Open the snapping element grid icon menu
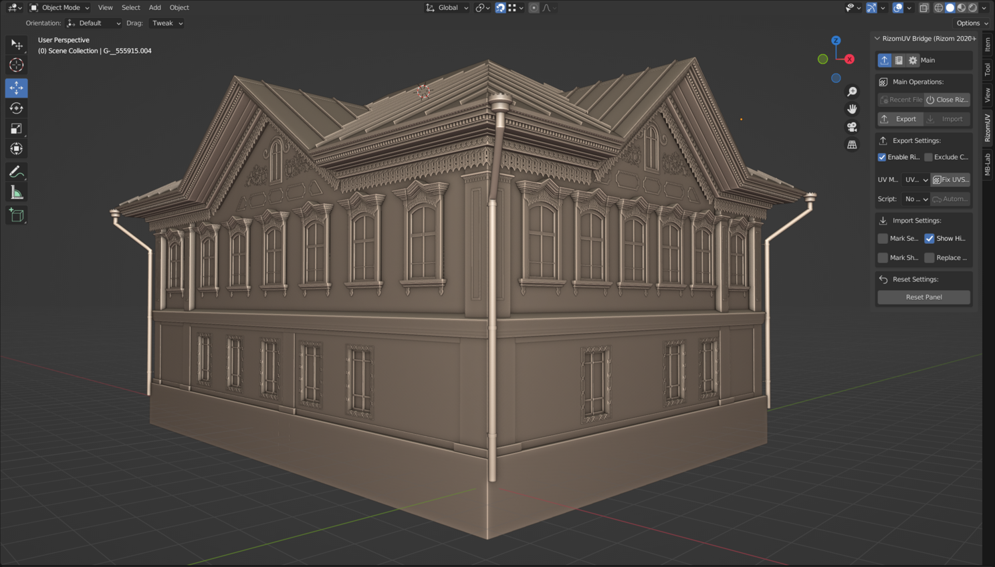The image size is (995, 567). [516, 8]
